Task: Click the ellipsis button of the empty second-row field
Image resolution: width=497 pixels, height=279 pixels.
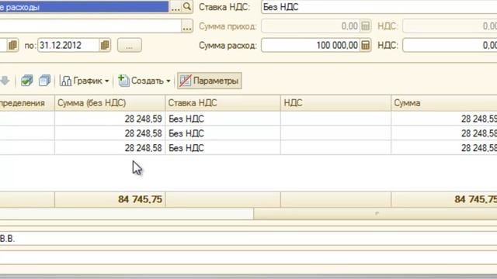Action: pyautogui.click(x=187, y=26)
